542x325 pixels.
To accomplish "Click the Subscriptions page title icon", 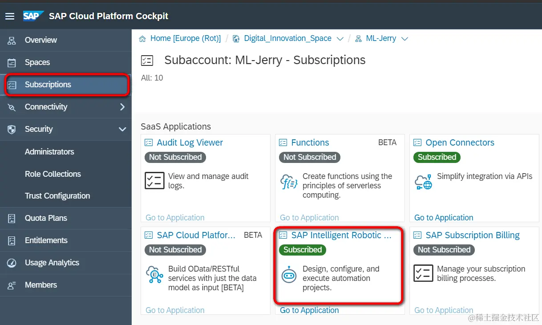I will coord(147,61).
